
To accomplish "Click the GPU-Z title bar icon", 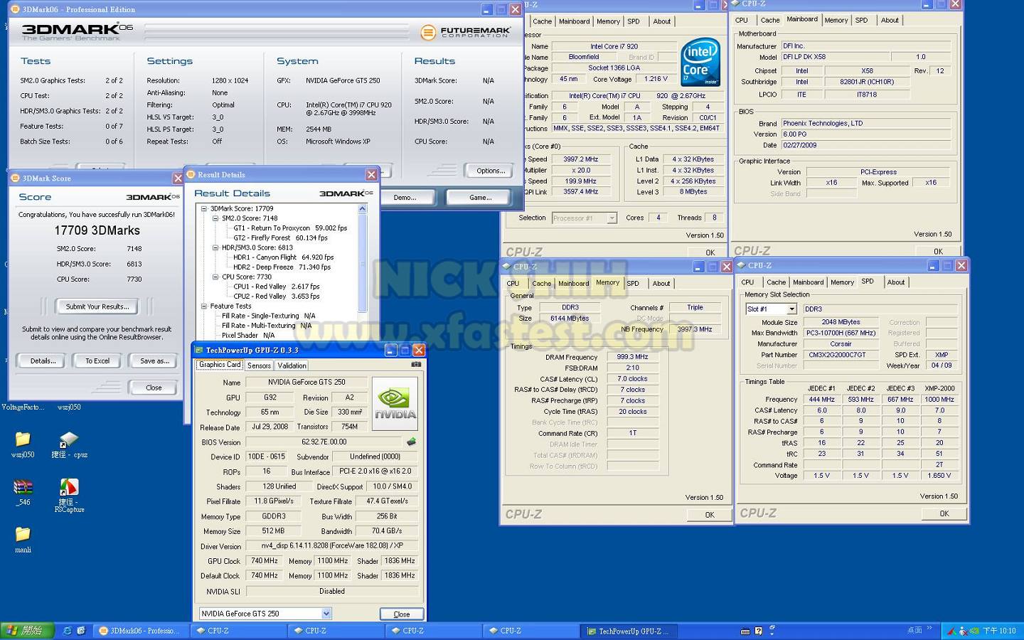I will coord(199,350).
